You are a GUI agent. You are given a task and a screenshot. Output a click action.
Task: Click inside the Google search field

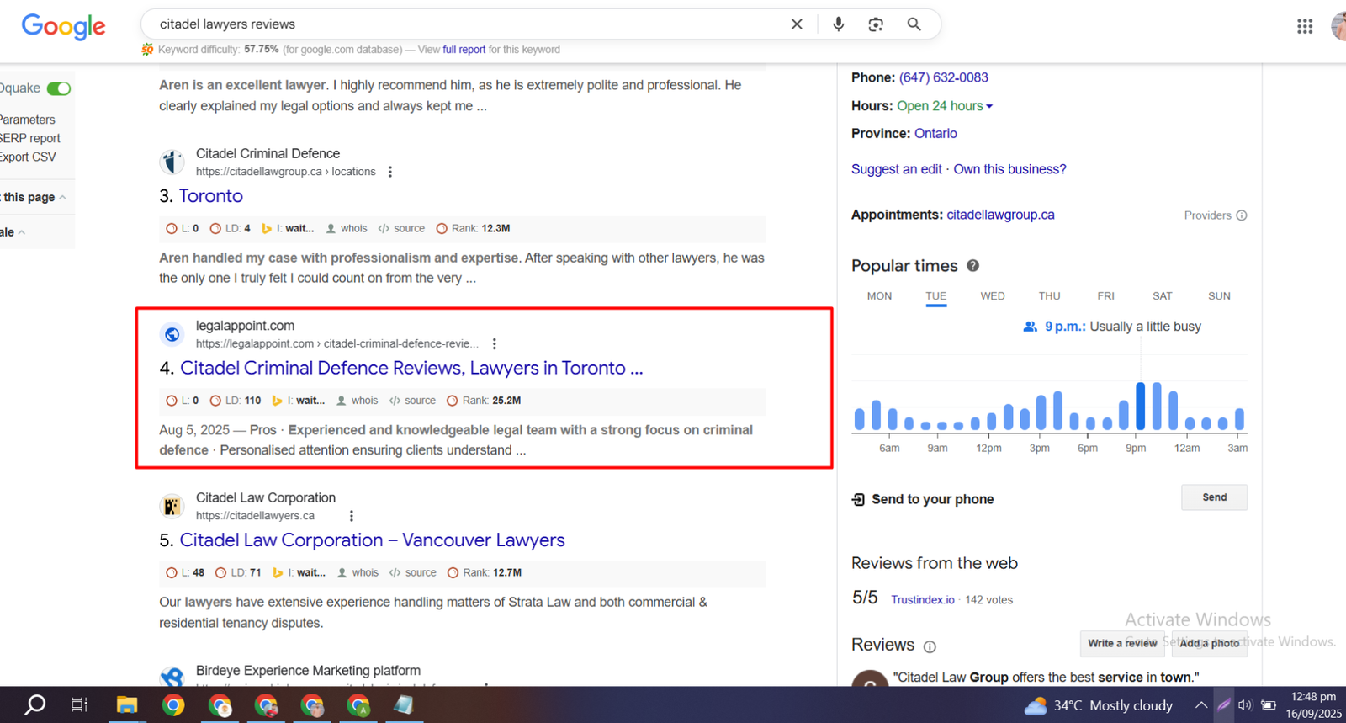[463, 24]
